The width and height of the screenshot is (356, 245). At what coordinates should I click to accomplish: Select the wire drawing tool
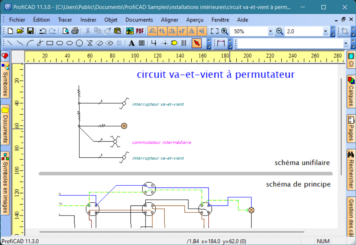154,43
